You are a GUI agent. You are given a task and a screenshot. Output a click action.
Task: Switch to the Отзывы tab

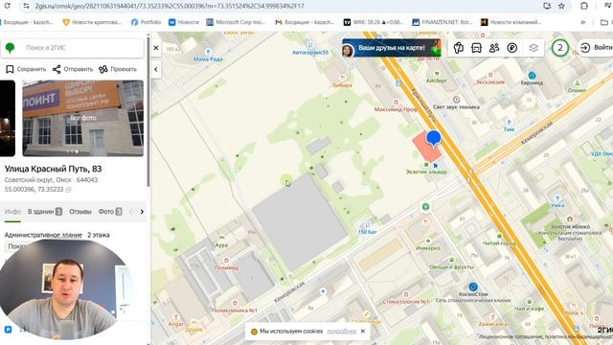coord(80,212)
